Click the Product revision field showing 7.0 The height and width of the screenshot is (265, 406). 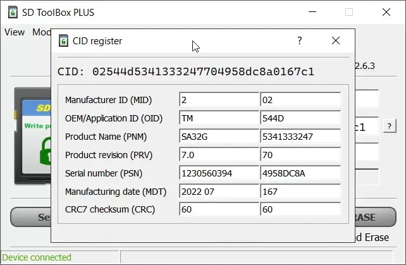pos(218,155)
